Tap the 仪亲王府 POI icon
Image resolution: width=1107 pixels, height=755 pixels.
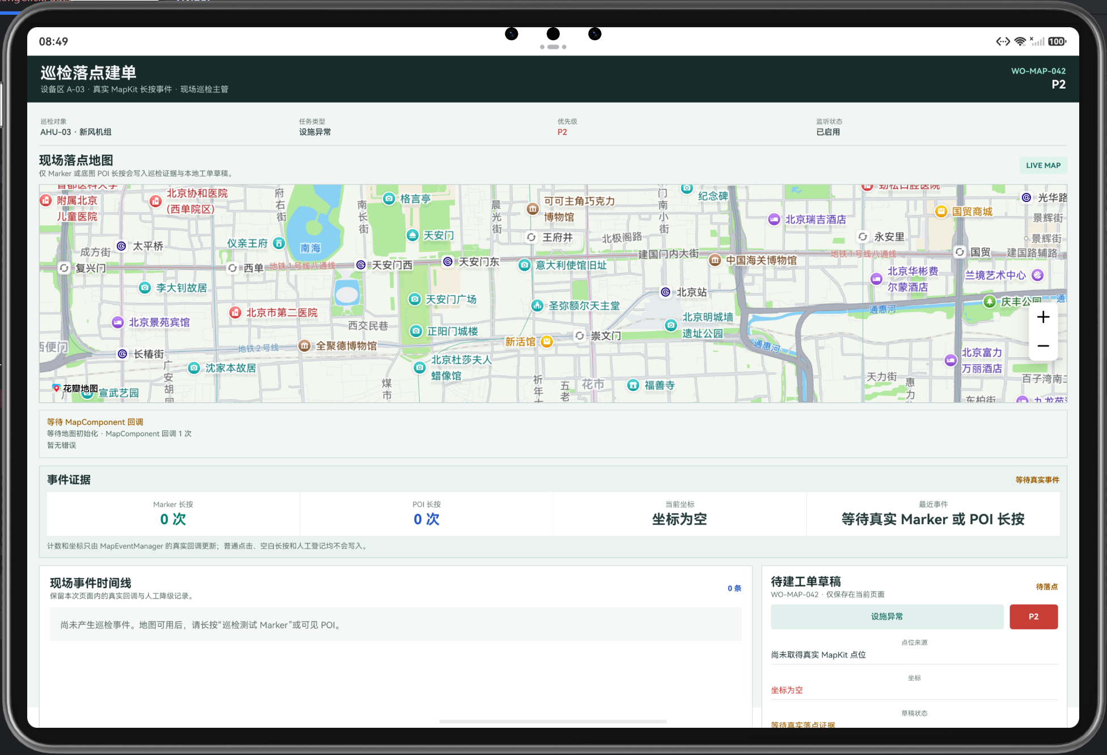coord(278,243)
